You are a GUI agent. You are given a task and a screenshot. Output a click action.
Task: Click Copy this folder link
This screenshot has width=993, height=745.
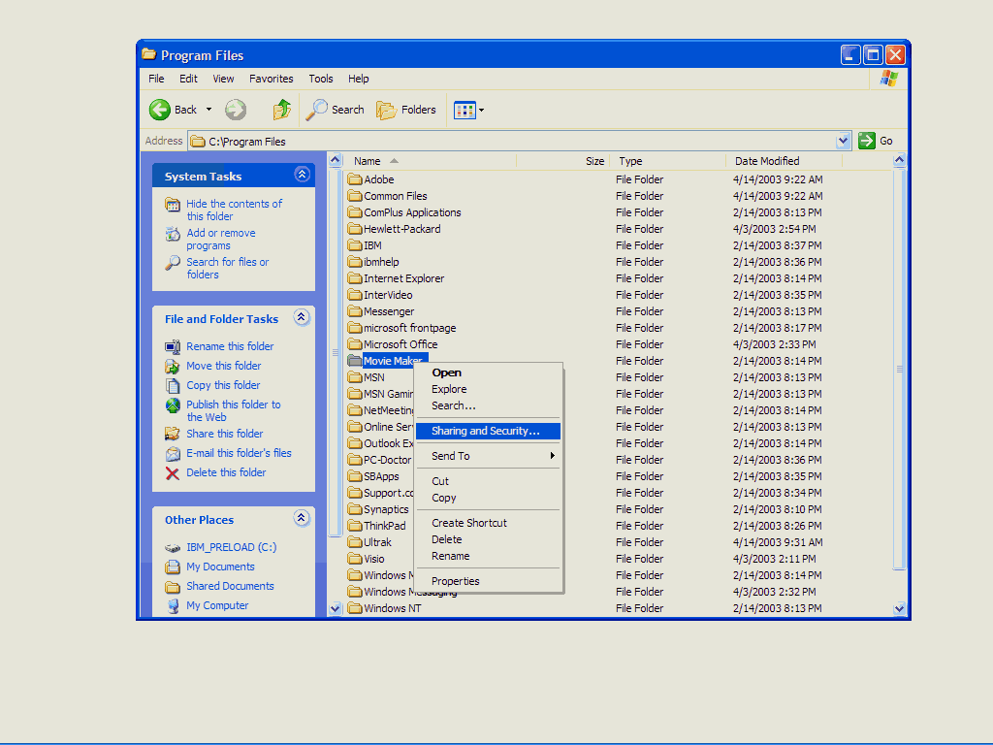click(223, 385)
